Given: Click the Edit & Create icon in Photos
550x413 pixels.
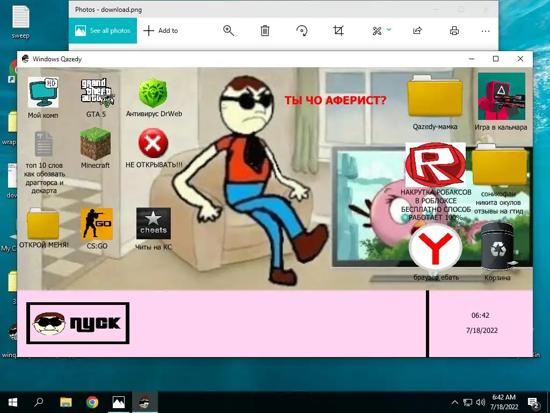Looking at the screenshot, I should point(377,31).
